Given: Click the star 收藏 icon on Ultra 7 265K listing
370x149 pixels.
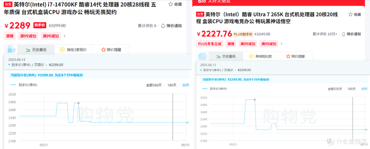Looking at the screenshot, I should click(x=351, y=14).
